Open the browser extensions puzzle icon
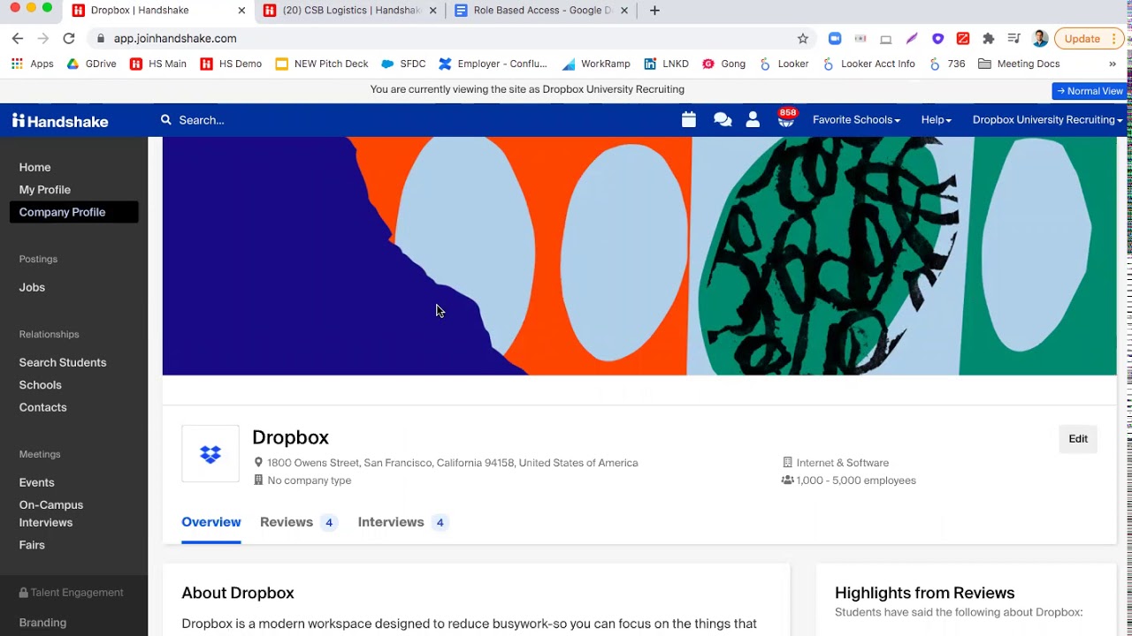The image size is (1132, 636). [x=989, y=39]
